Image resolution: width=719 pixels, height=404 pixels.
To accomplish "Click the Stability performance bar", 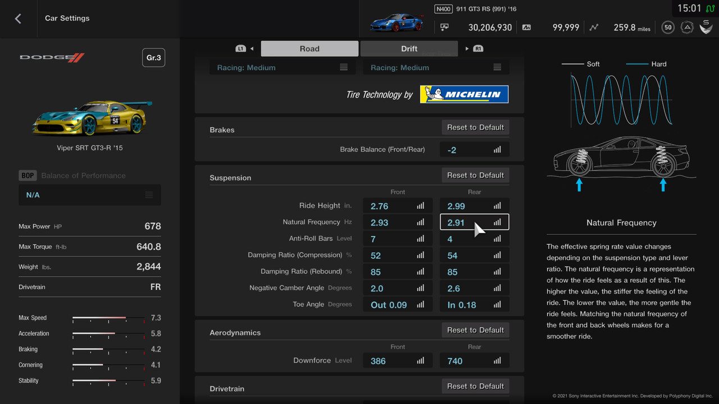I will [x=108, y=381].
